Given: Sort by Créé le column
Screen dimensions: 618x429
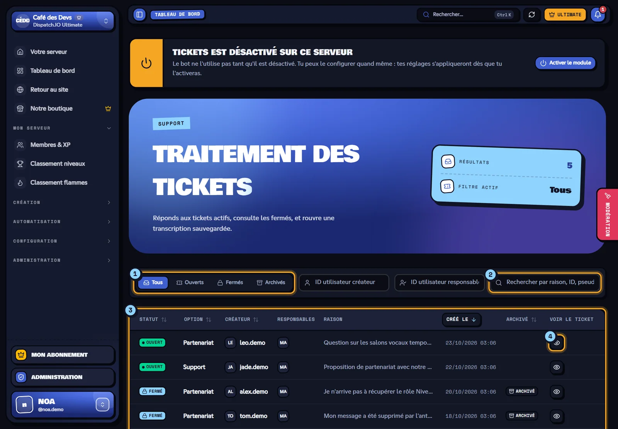Looking at the screenshot, I should coord(461,319).
